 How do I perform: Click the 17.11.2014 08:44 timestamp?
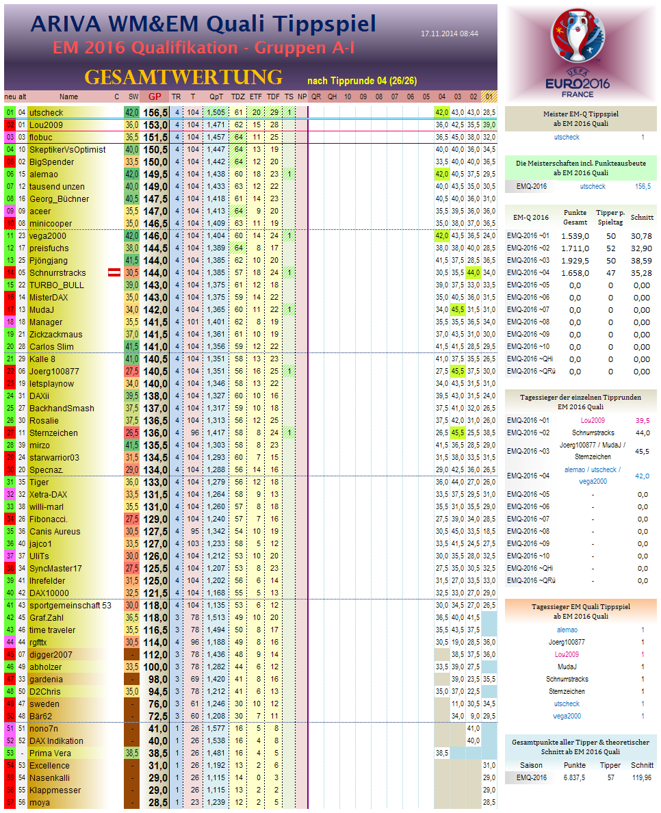tap(450, 34)
